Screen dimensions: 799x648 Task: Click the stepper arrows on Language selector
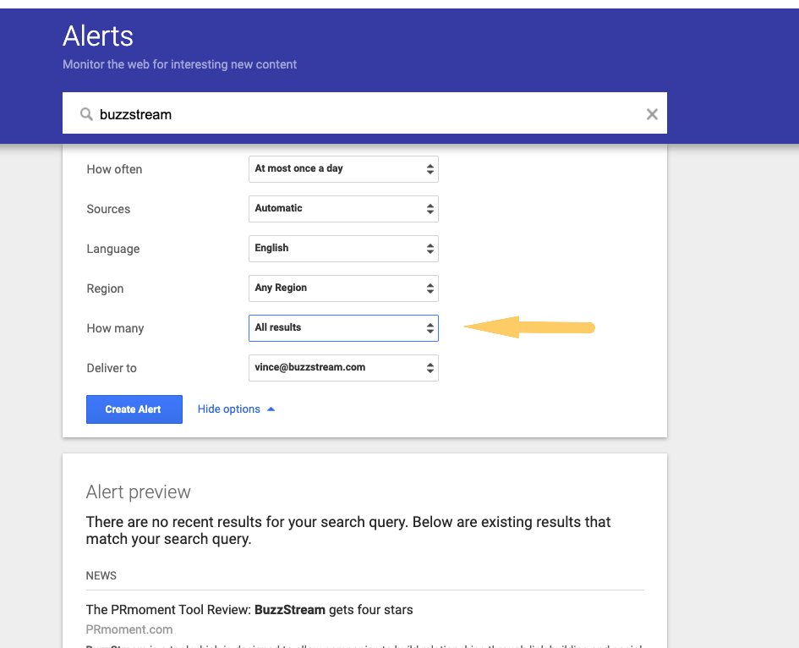pyautogui.click(x=430, y=248)
